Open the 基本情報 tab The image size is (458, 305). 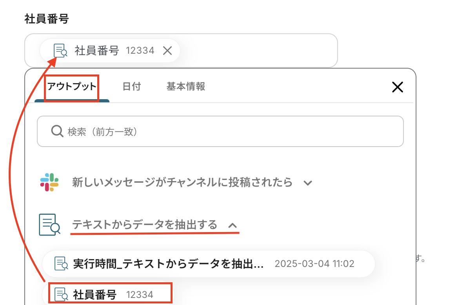[186, 87]
